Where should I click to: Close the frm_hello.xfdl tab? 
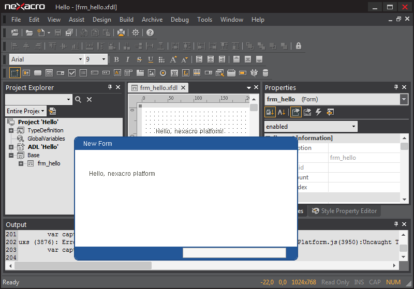(x=183, y=88)
